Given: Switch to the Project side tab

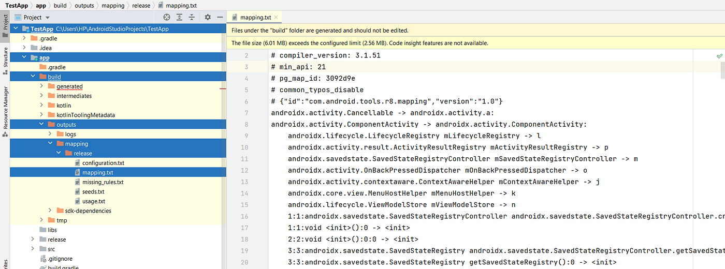Looking at the screenshot, I should (x=5, y=26).
